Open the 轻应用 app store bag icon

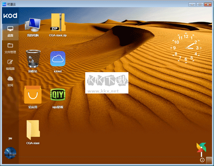click(x=33, y=95)
